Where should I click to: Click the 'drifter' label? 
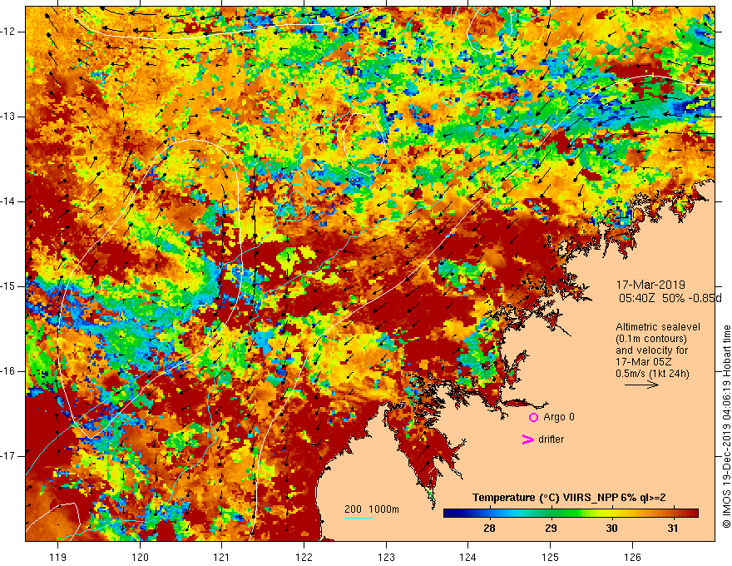click(551, 439)
